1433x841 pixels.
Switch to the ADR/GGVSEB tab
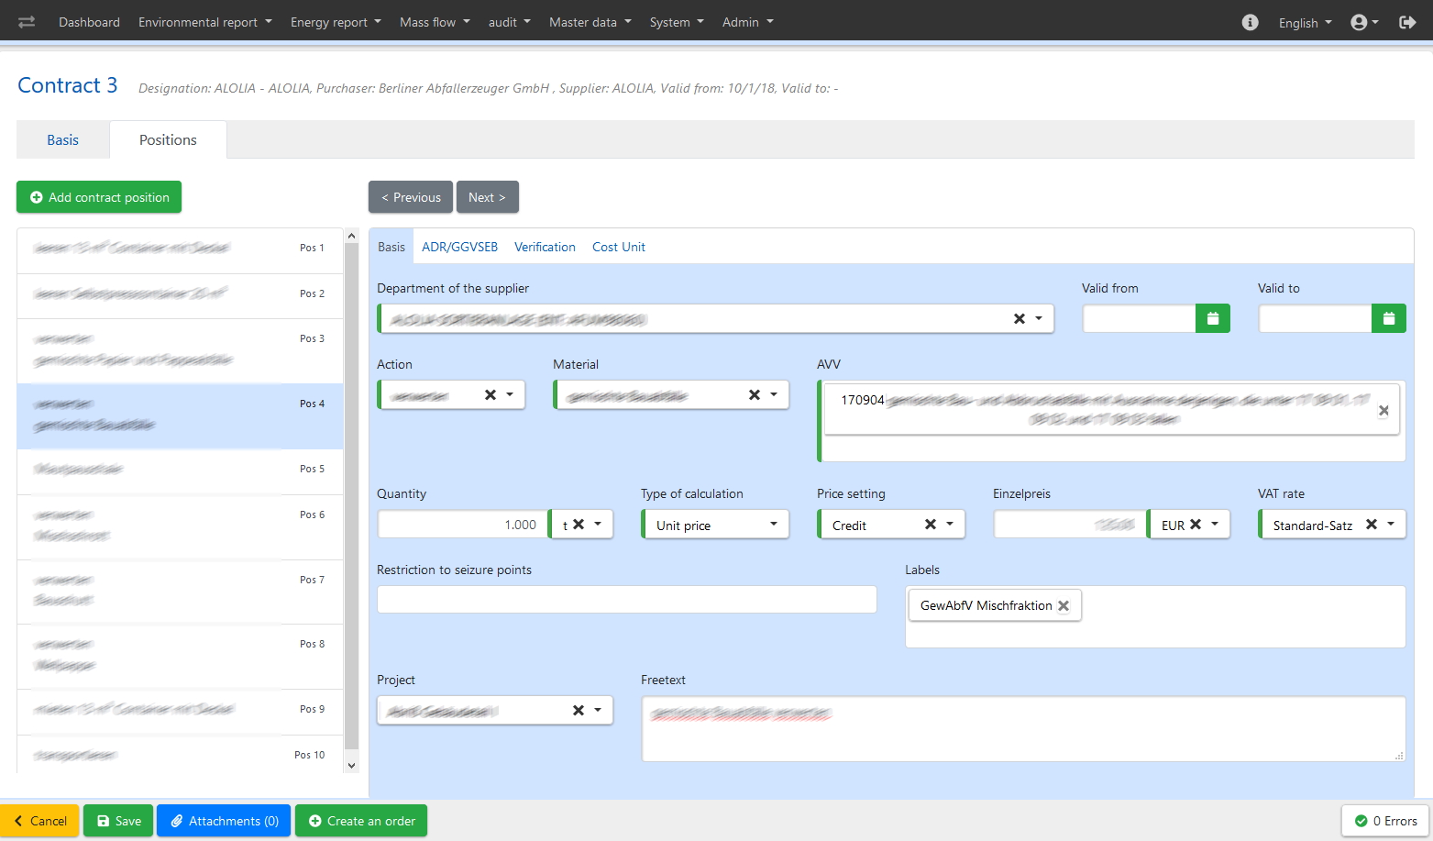tap(459, 247)
